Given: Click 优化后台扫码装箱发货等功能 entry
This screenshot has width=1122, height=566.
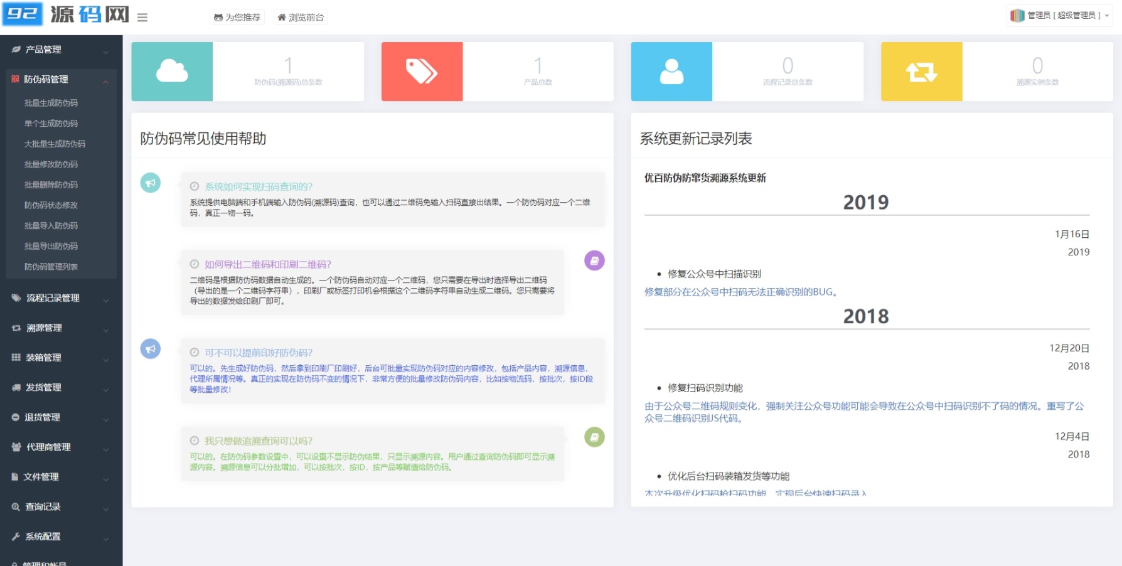Looking at the screenshot, I should tap(729, 476).
